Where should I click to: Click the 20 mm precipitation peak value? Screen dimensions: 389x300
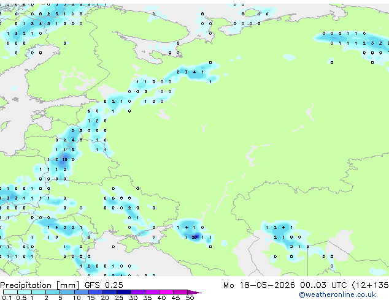coord(194,237)
